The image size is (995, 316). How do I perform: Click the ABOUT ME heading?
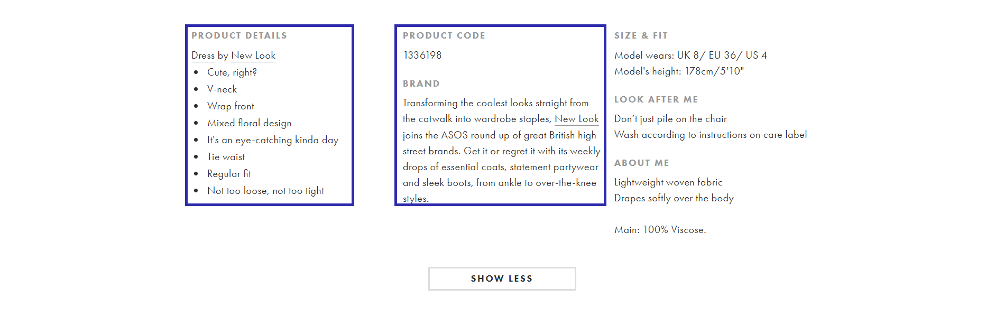[642, 163]
